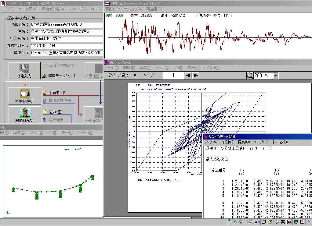Click the 最大応答変位 heading in list

point(217,159)
